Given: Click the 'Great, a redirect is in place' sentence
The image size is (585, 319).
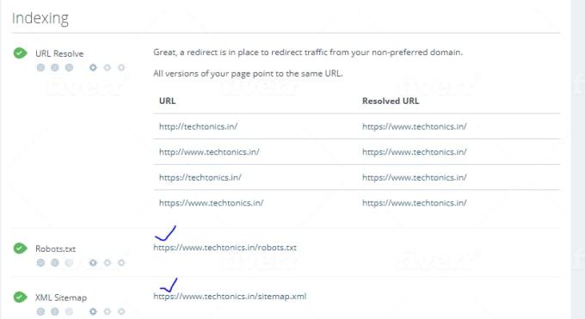Looking at the screenshot, I should click(x=308, y=52).
